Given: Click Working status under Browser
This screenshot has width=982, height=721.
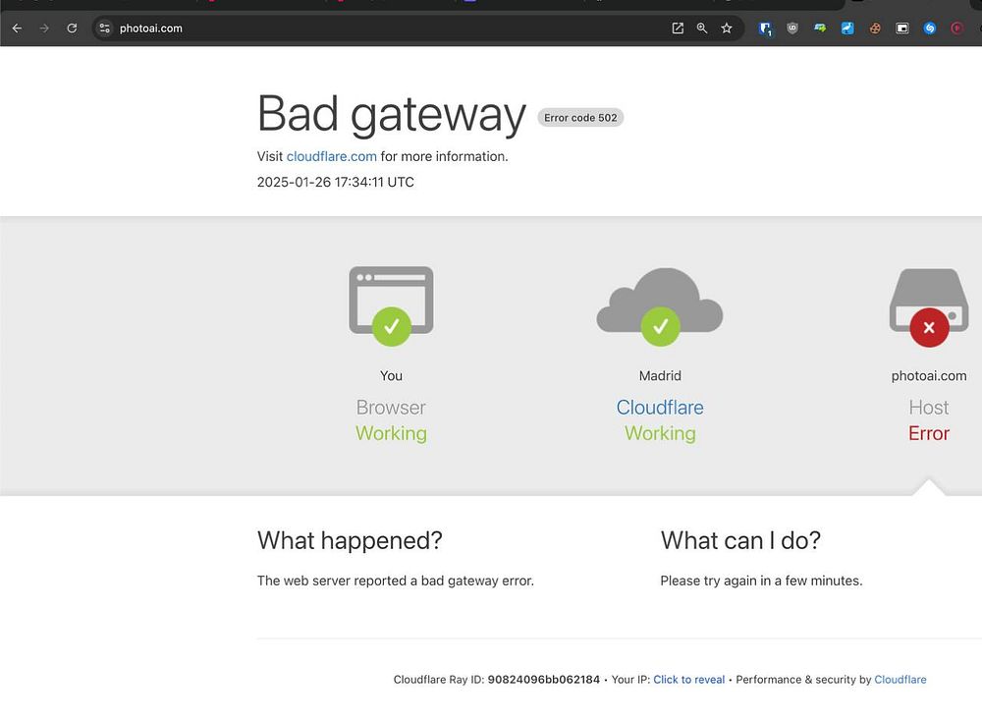Looking at the screenshot, I should pyautogui.click(x=392, y=433).
